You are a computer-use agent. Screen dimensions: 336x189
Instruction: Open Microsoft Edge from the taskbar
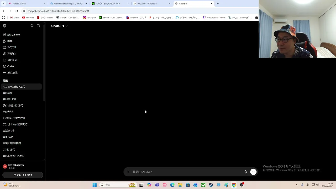point(172,185)
